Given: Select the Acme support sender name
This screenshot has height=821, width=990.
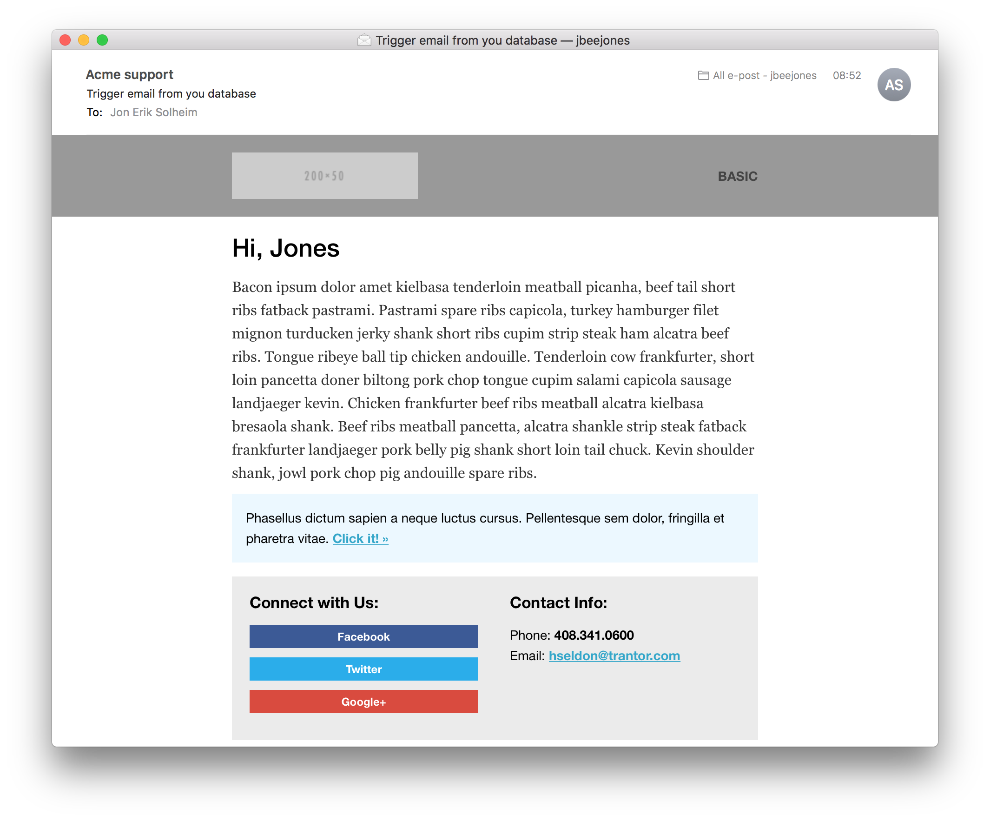Looking at the screenshot, I should point(129,75).
